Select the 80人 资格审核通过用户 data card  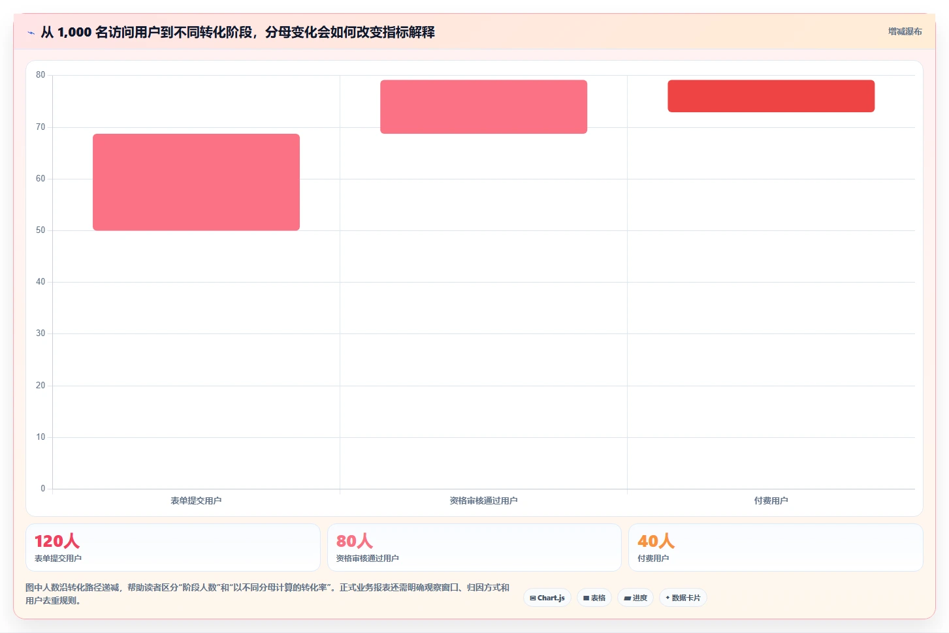(x=474, y=548)
